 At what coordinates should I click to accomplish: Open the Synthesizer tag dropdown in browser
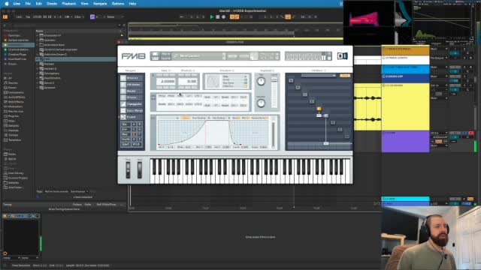coord(79,192)
